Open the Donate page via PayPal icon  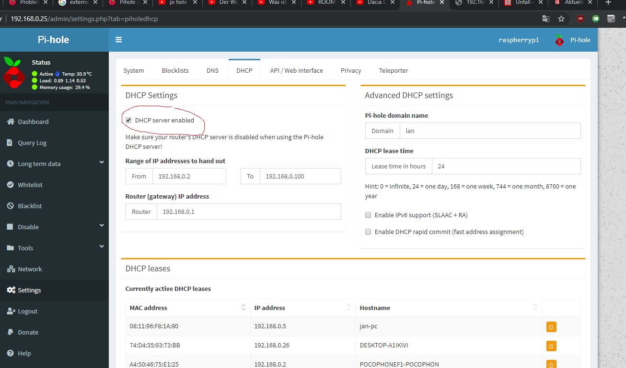[10, 332]
